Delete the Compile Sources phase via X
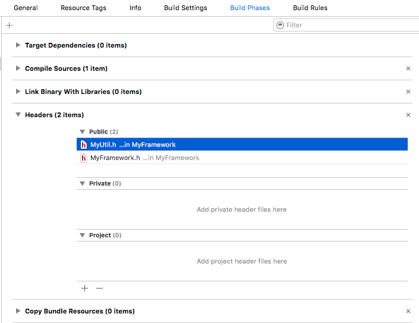Viewport: 419px width, 323px height. [x=408, y=68]
